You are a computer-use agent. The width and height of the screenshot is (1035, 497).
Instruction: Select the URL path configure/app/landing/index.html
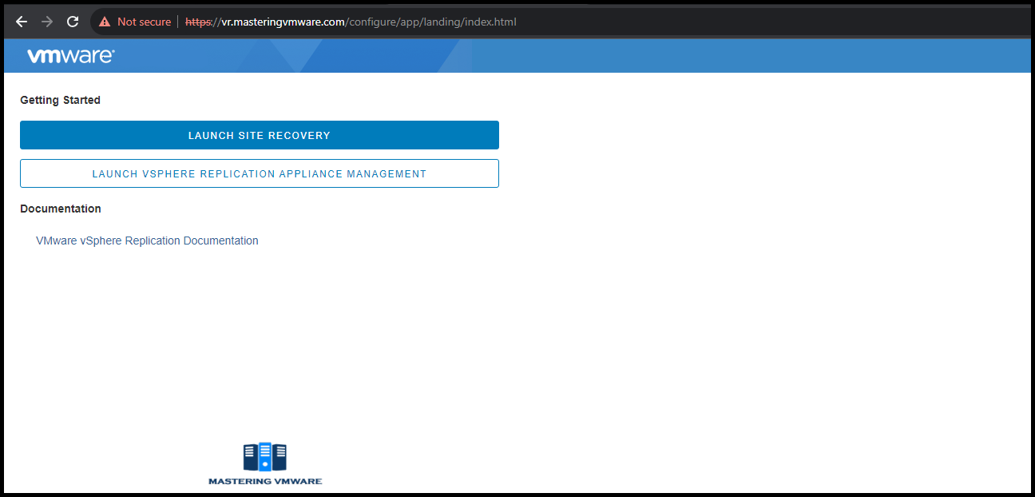(x=431, y=22)
